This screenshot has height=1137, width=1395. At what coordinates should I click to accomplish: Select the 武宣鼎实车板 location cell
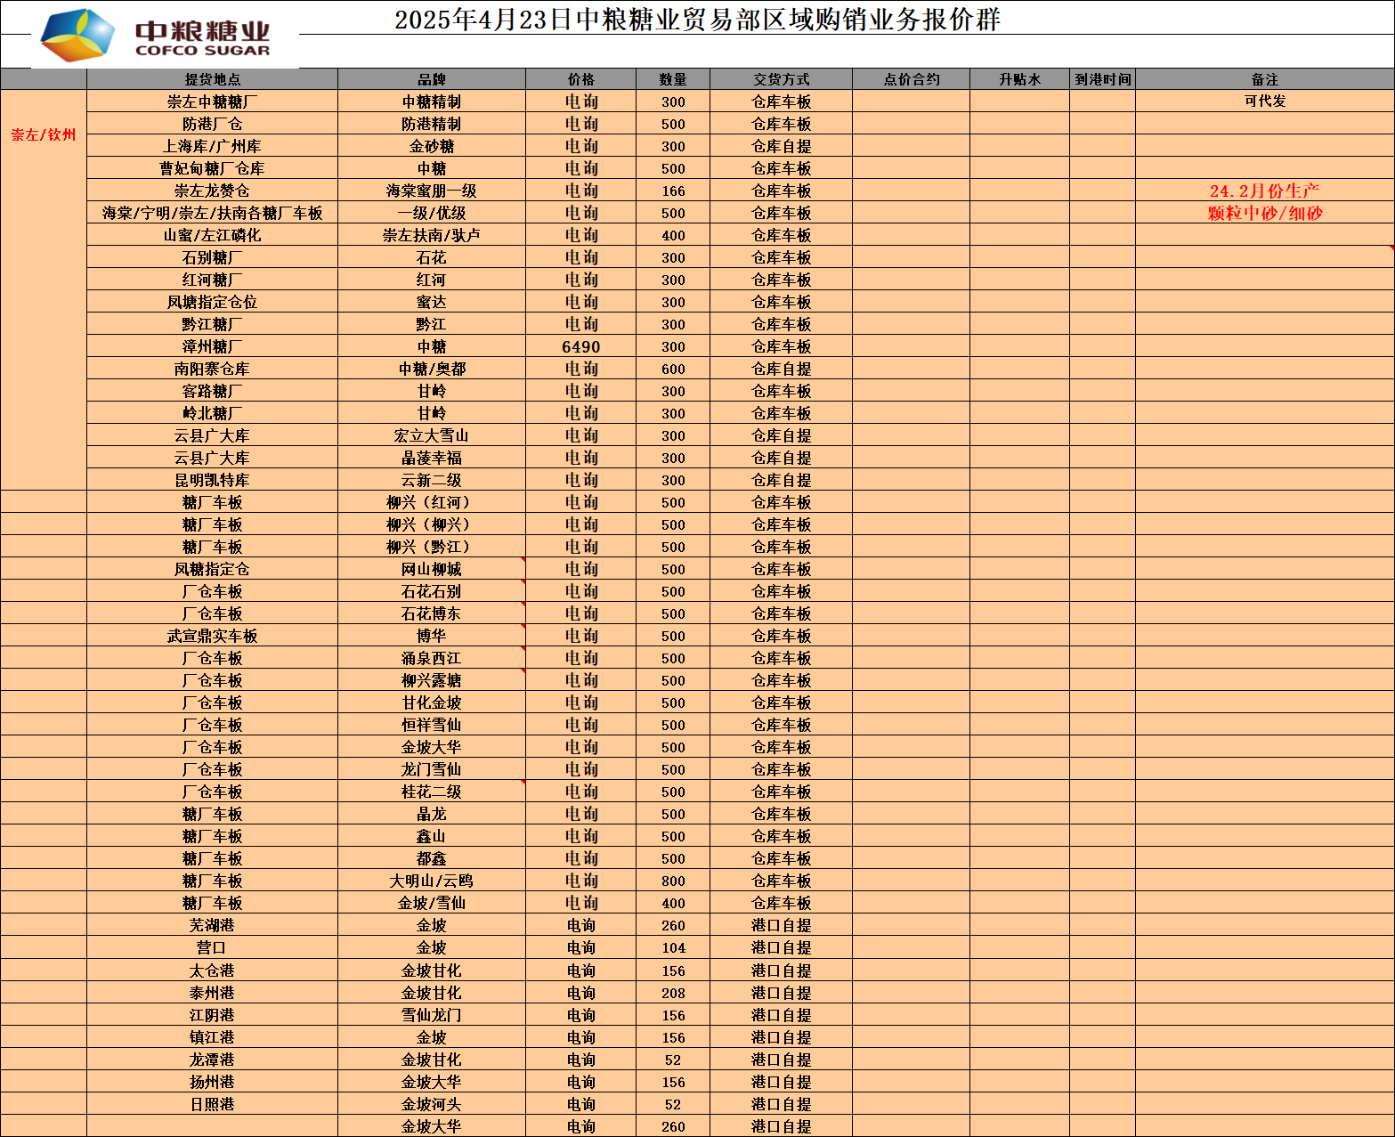tap(212, 636)
